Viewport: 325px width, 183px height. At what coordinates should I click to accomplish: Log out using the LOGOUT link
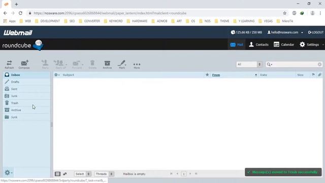point(316,33)
